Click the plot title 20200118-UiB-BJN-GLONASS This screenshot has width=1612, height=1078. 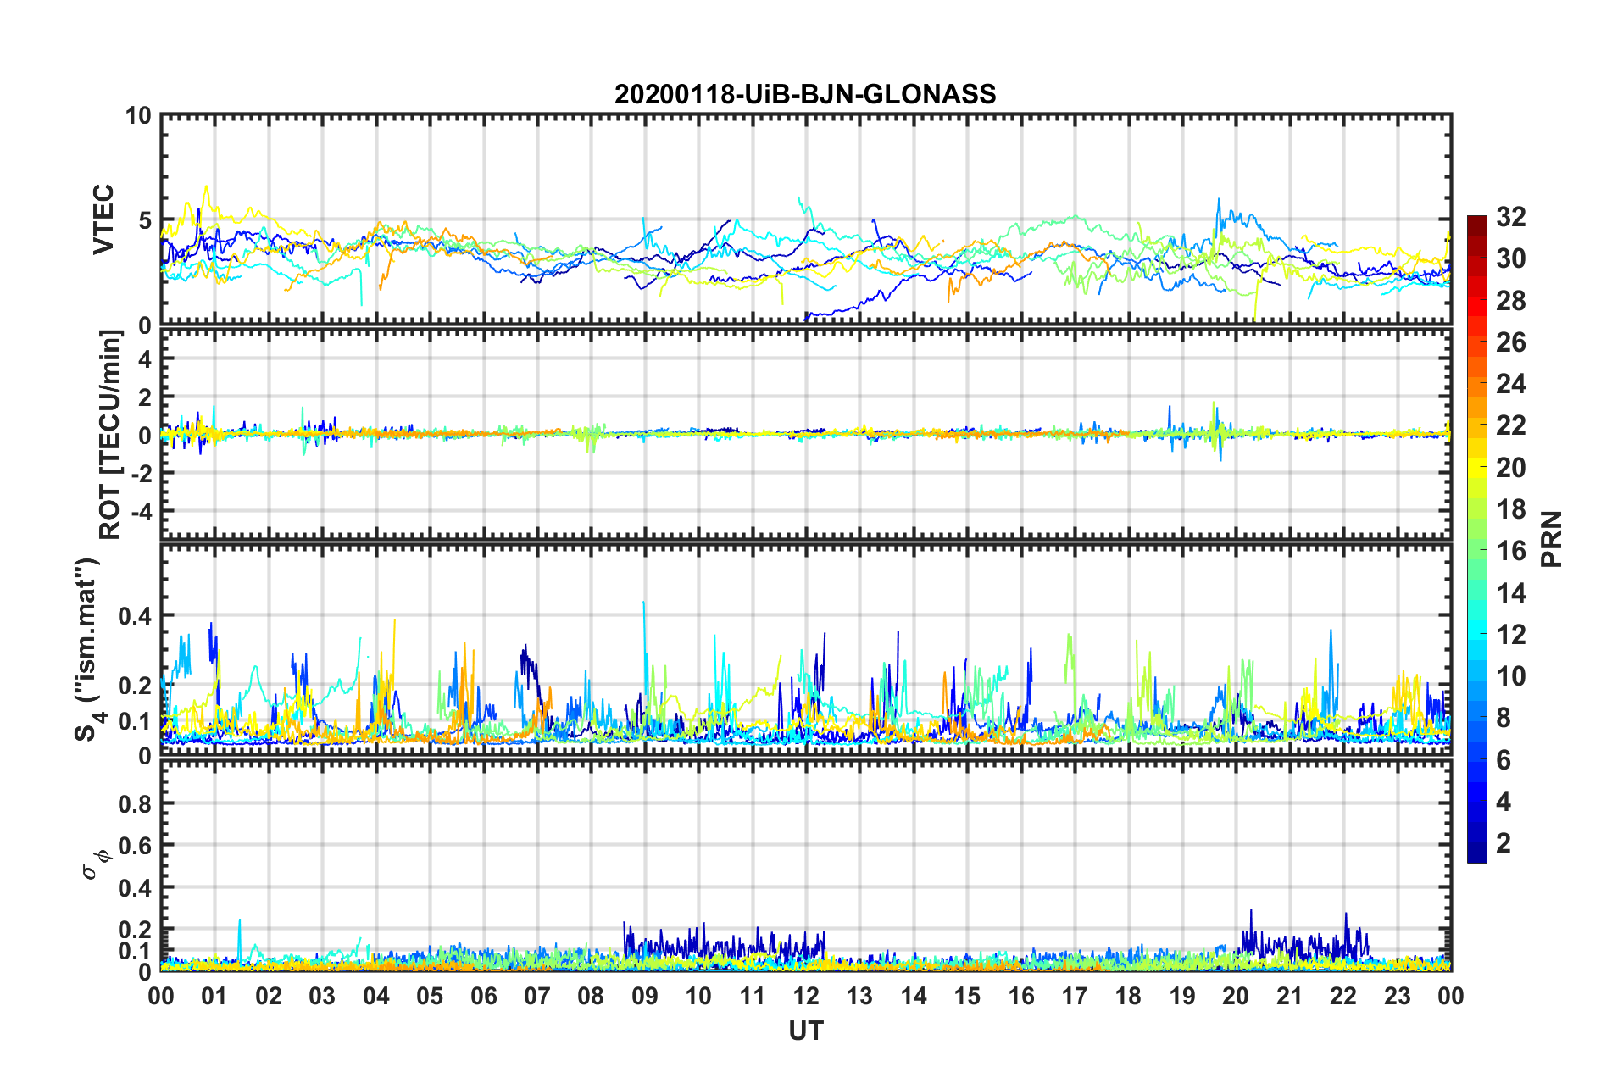click(x=805, y=94)
